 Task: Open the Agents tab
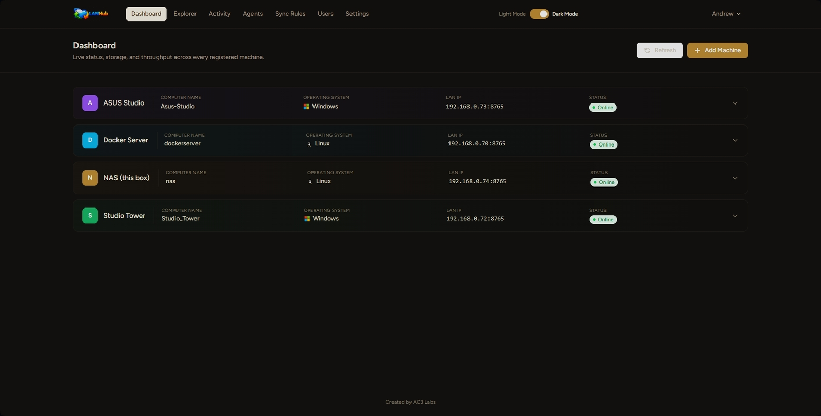[252, 14]
